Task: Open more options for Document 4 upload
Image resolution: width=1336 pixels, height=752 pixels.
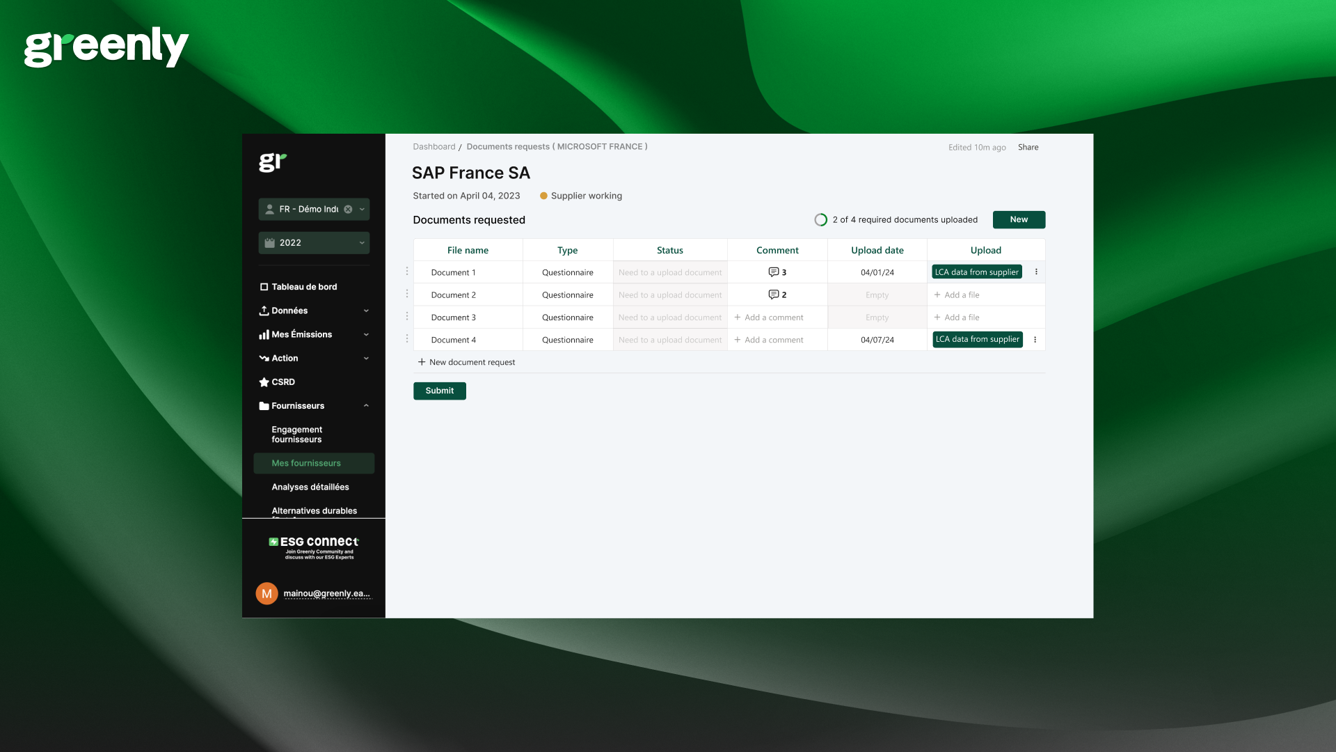Action: (x=1035, y=340)
